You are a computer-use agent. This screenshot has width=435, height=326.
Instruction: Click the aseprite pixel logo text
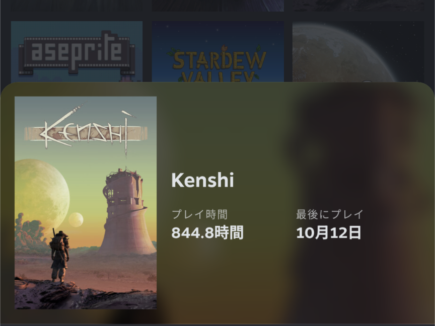[x=77, y=53]
